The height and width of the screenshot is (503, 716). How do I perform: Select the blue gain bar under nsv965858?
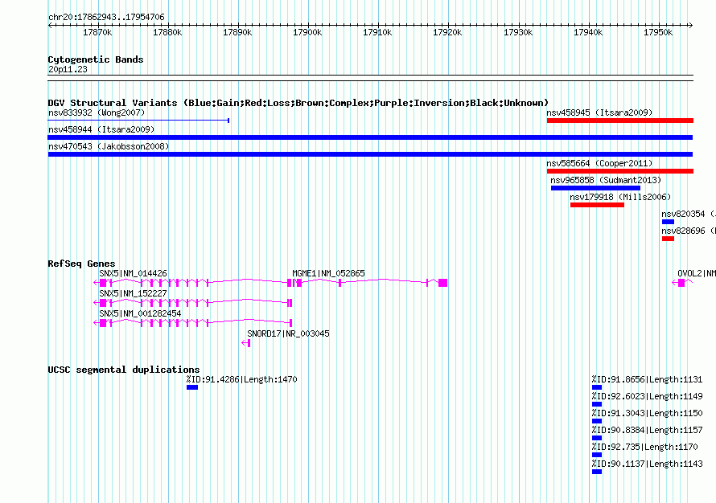click(595, 188)
